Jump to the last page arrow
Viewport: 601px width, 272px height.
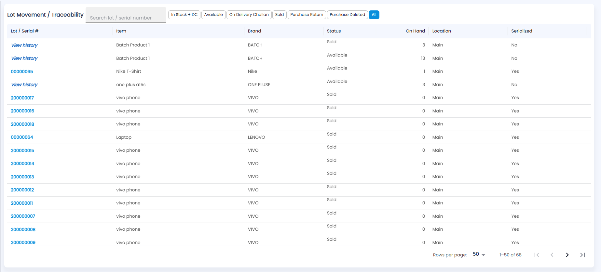click(582, 255)
